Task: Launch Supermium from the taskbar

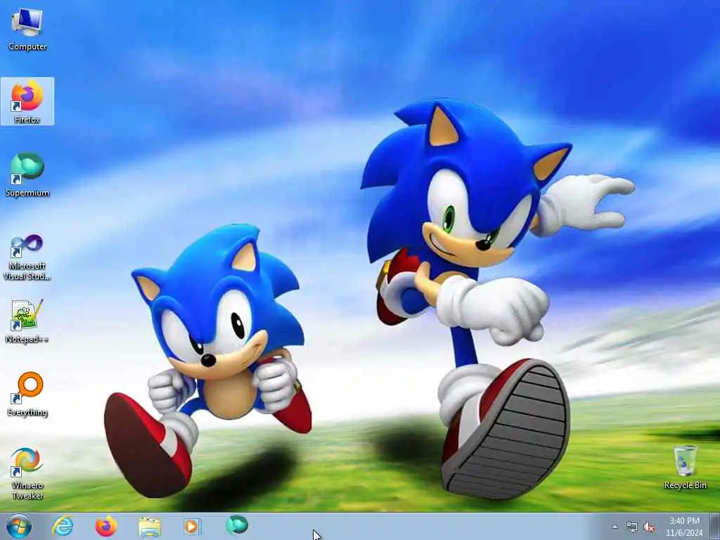Action: [237, 525]
